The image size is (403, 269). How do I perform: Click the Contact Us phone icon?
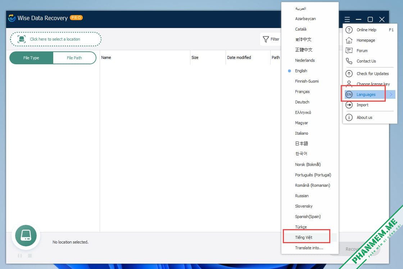point(349,61)
